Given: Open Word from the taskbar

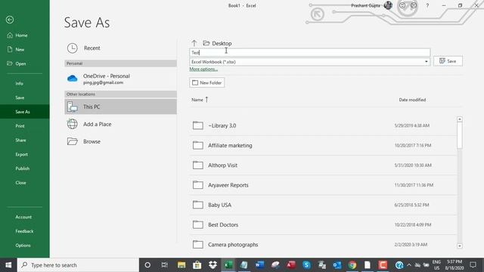Looking at the screenshot, I should pyautogui.click(x=259, y=265).
